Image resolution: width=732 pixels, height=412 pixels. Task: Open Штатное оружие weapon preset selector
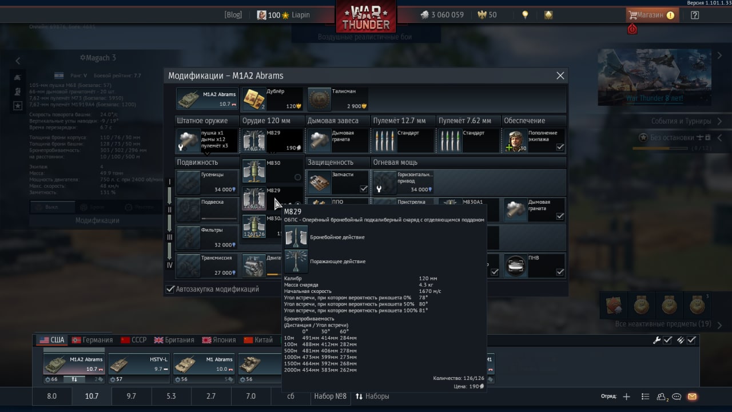207,140
